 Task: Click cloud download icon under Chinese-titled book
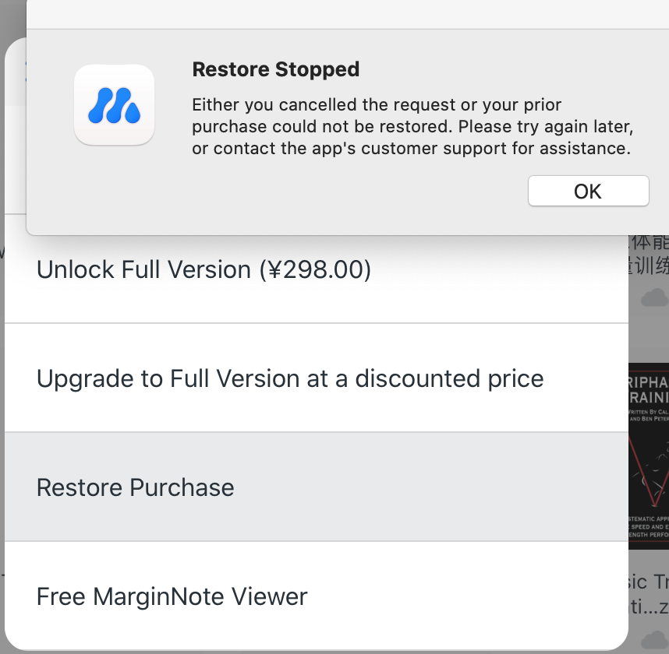(654, 297)
